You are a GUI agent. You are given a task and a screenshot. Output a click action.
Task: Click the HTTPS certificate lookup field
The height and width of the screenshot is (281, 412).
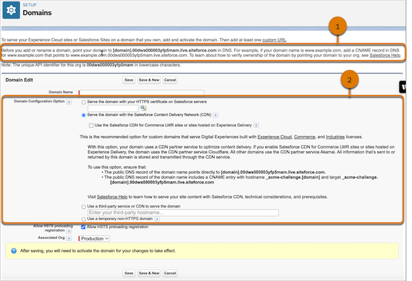point(113,108)
